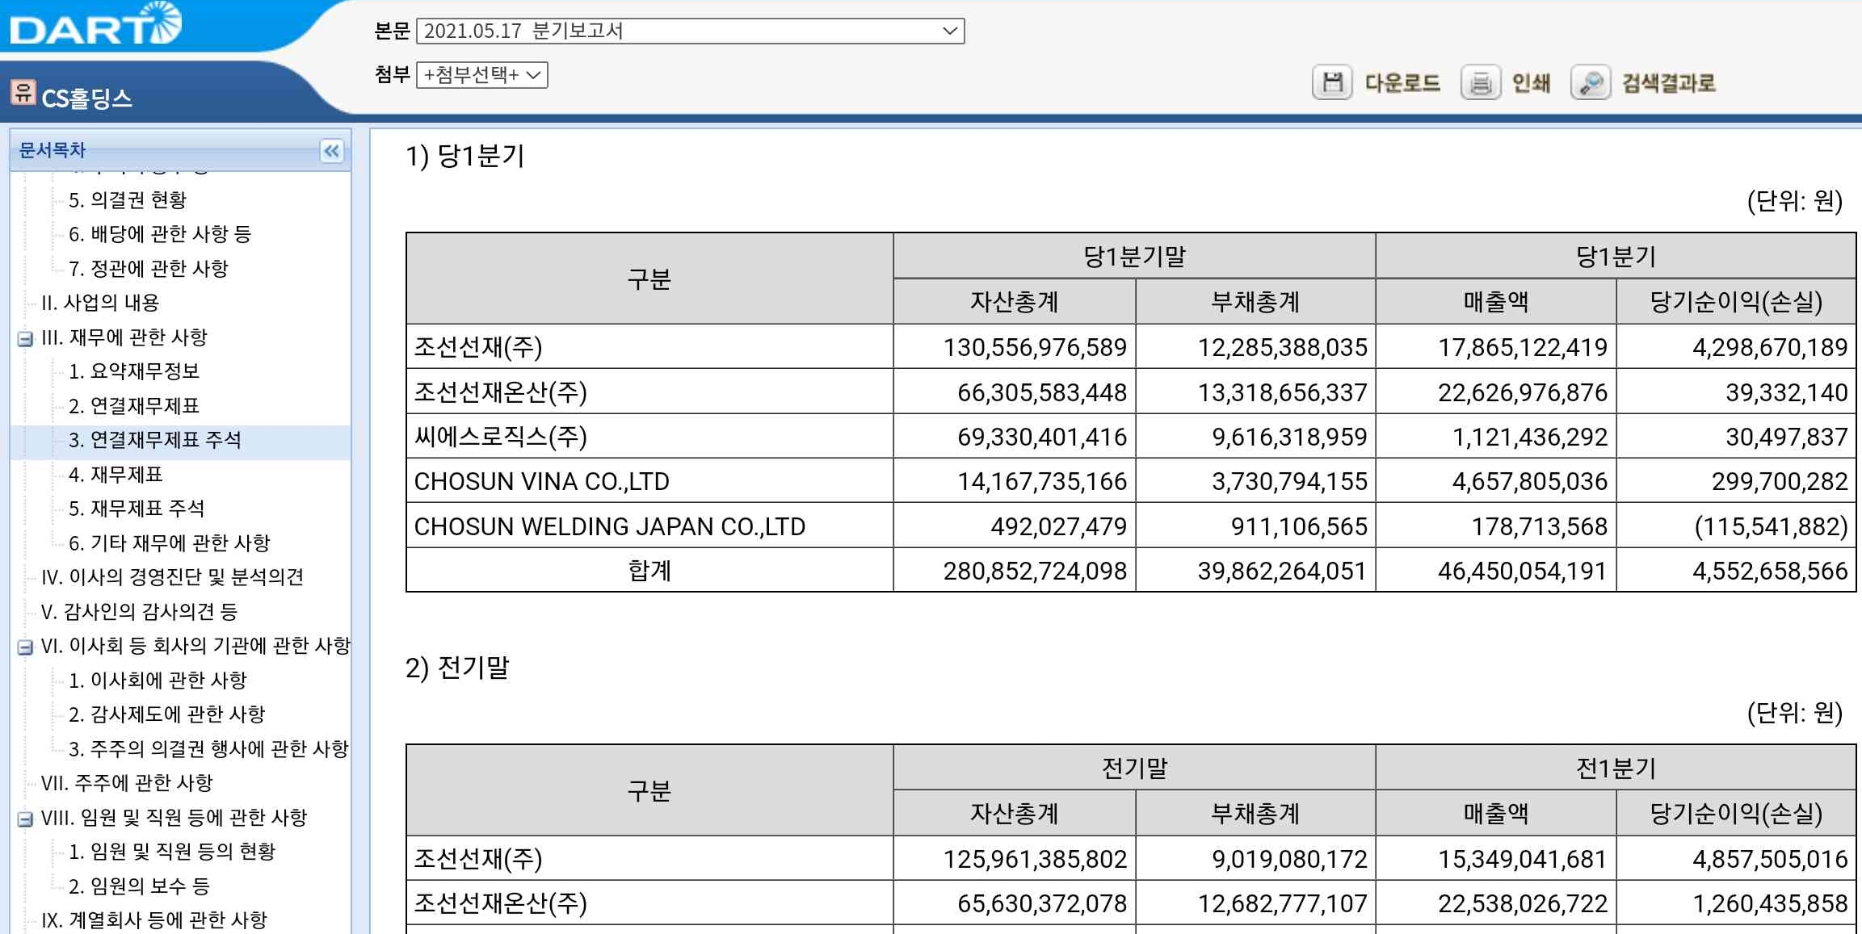The width and height of the screenshot is (1862, 934).
Task: Open the 본문 report date dropdown
Action: 690,31
